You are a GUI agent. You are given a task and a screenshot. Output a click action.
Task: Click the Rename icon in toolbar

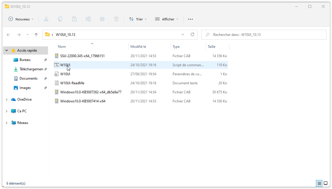coord(88,19)
